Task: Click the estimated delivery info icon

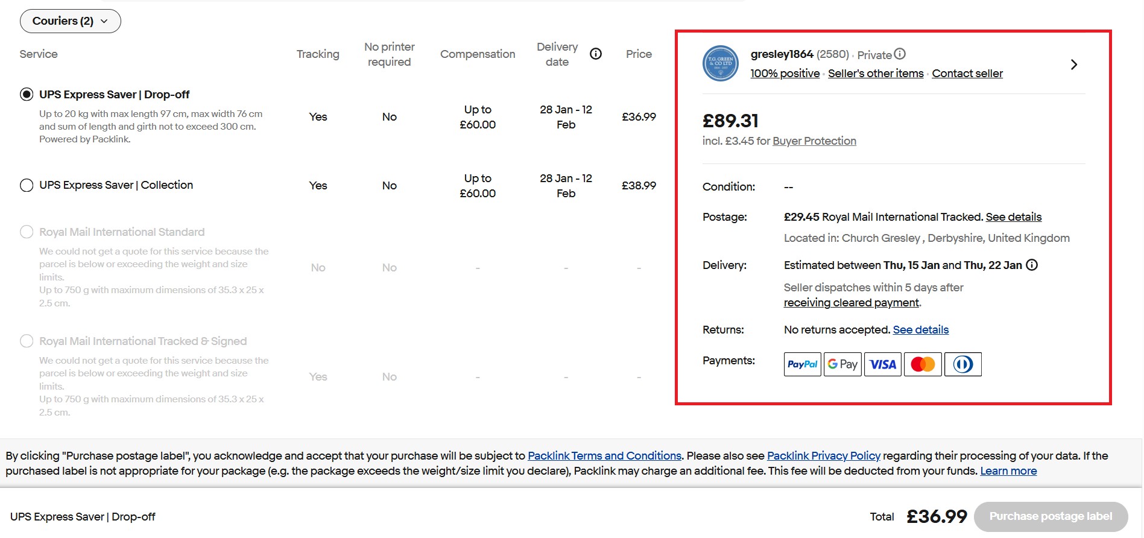Action: click(1032, 265)
